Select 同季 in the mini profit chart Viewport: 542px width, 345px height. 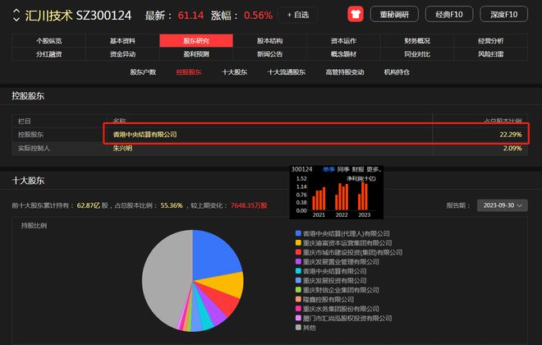click(x=343, y=169)
